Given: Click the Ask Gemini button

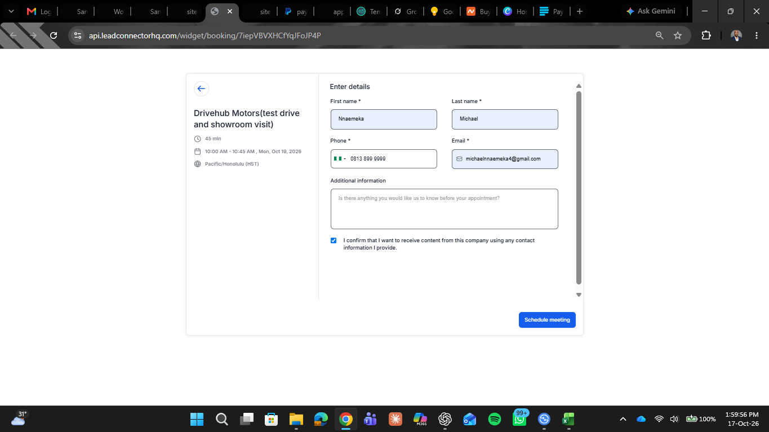Looking at the screenshot, I should pyautogui.click(x=651, y=11).
